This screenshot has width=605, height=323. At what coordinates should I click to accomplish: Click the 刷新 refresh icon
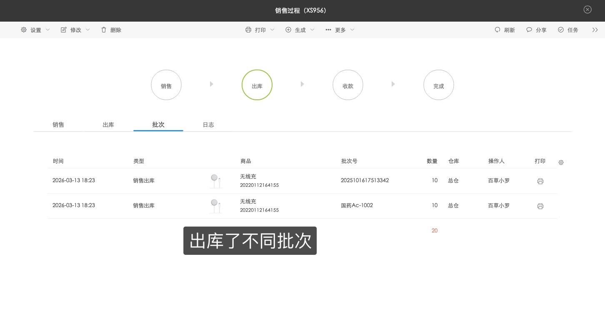pyautogui.click(x=497, y=30)
